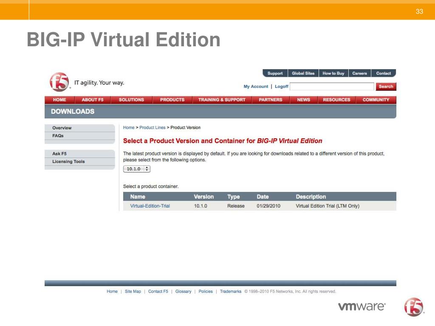Image resolution: width=435 pixels, height=326 pixels.
Task: Click the F5 logo in the site header
Action: pos(59,82)
